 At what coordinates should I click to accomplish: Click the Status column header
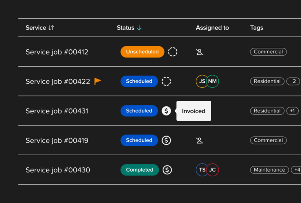[125, 28]
